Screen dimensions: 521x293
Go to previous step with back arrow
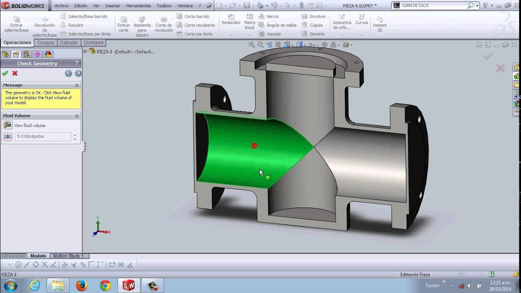click(68, 73)
